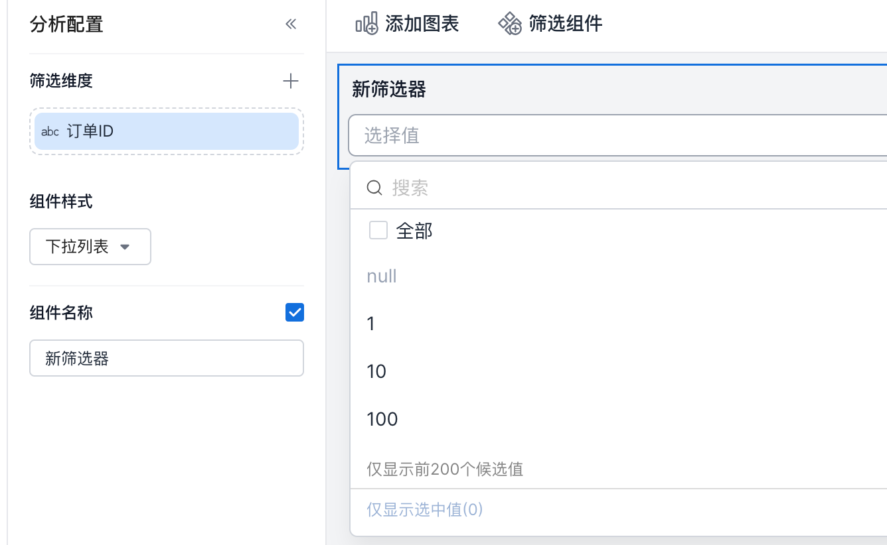Screen dimensions: 887x545
Task: Open the 下拉列表 component style dropdown
Action: [90, 247]
